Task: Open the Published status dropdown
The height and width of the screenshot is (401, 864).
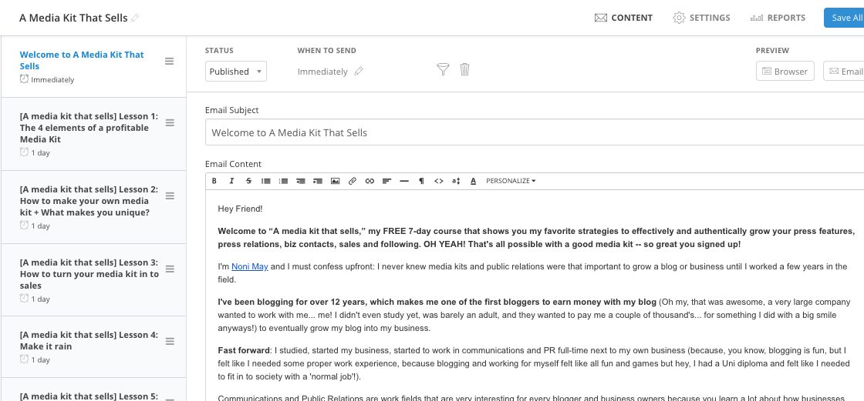Action: click(x=236, y=71)
